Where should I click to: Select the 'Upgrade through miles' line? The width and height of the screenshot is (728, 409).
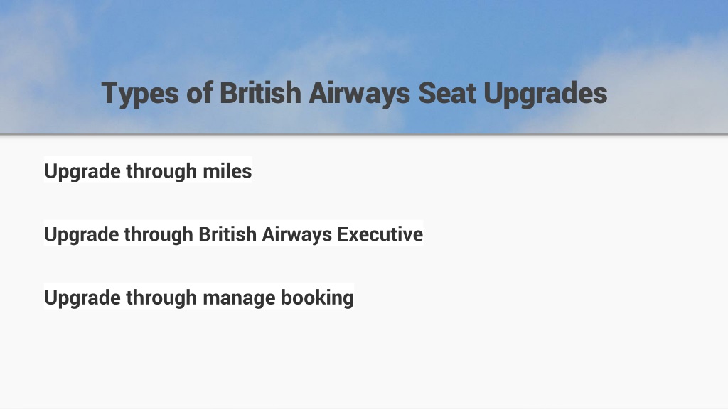pos(148,170)
